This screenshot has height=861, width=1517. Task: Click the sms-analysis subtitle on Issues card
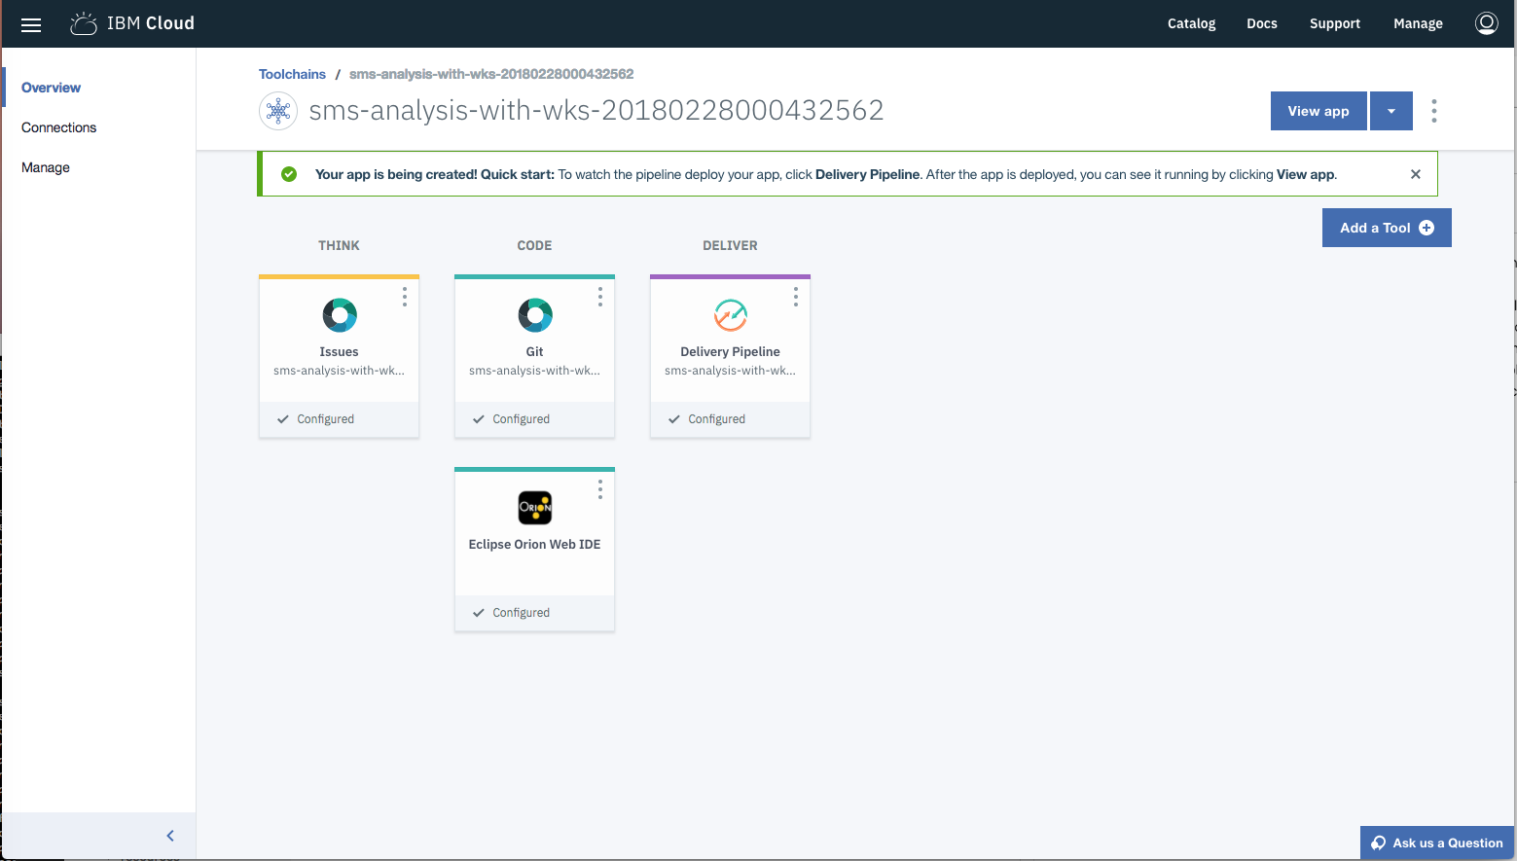[x=339, y=371]
